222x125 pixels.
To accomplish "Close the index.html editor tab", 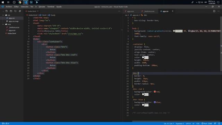I will [38, 11].
